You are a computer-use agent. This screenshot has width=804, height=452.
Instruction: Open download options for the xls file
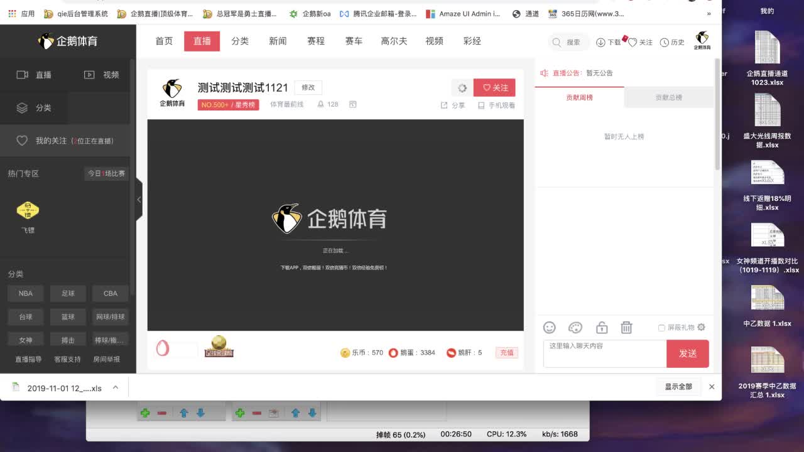(116, 387)
